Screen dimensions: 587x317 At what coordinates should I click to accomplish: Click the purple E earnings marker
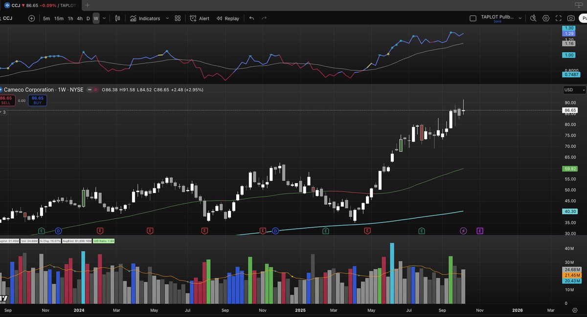click(480, 230)
